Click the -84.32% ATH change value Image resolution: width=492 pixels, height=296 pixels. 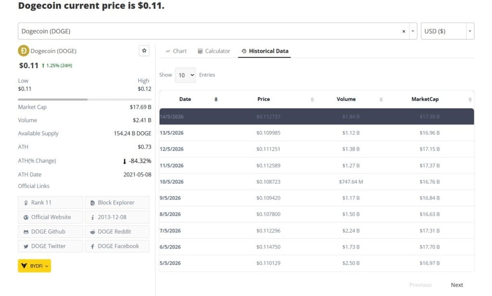tap(137, 161)
